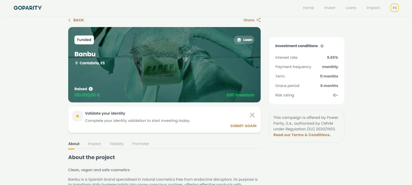
Task: Open the Loans navigation item
Action: tap(351, 8)
